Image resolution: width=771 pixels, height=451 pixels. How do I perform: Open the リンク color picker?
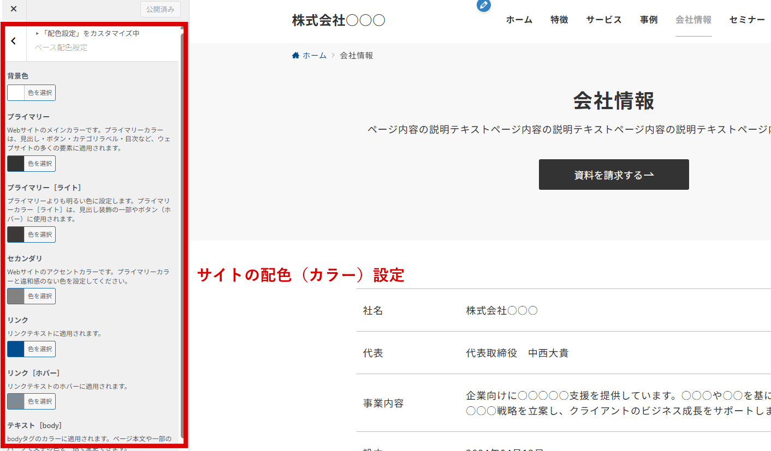31,349
